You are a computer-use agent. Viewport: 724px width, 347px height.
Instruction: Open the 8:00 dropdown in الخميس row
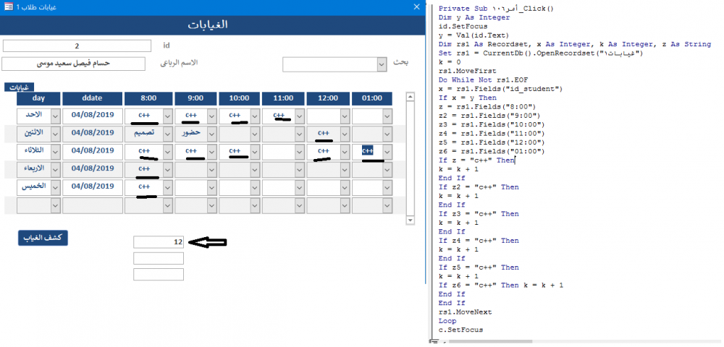[x=167, y=187]
